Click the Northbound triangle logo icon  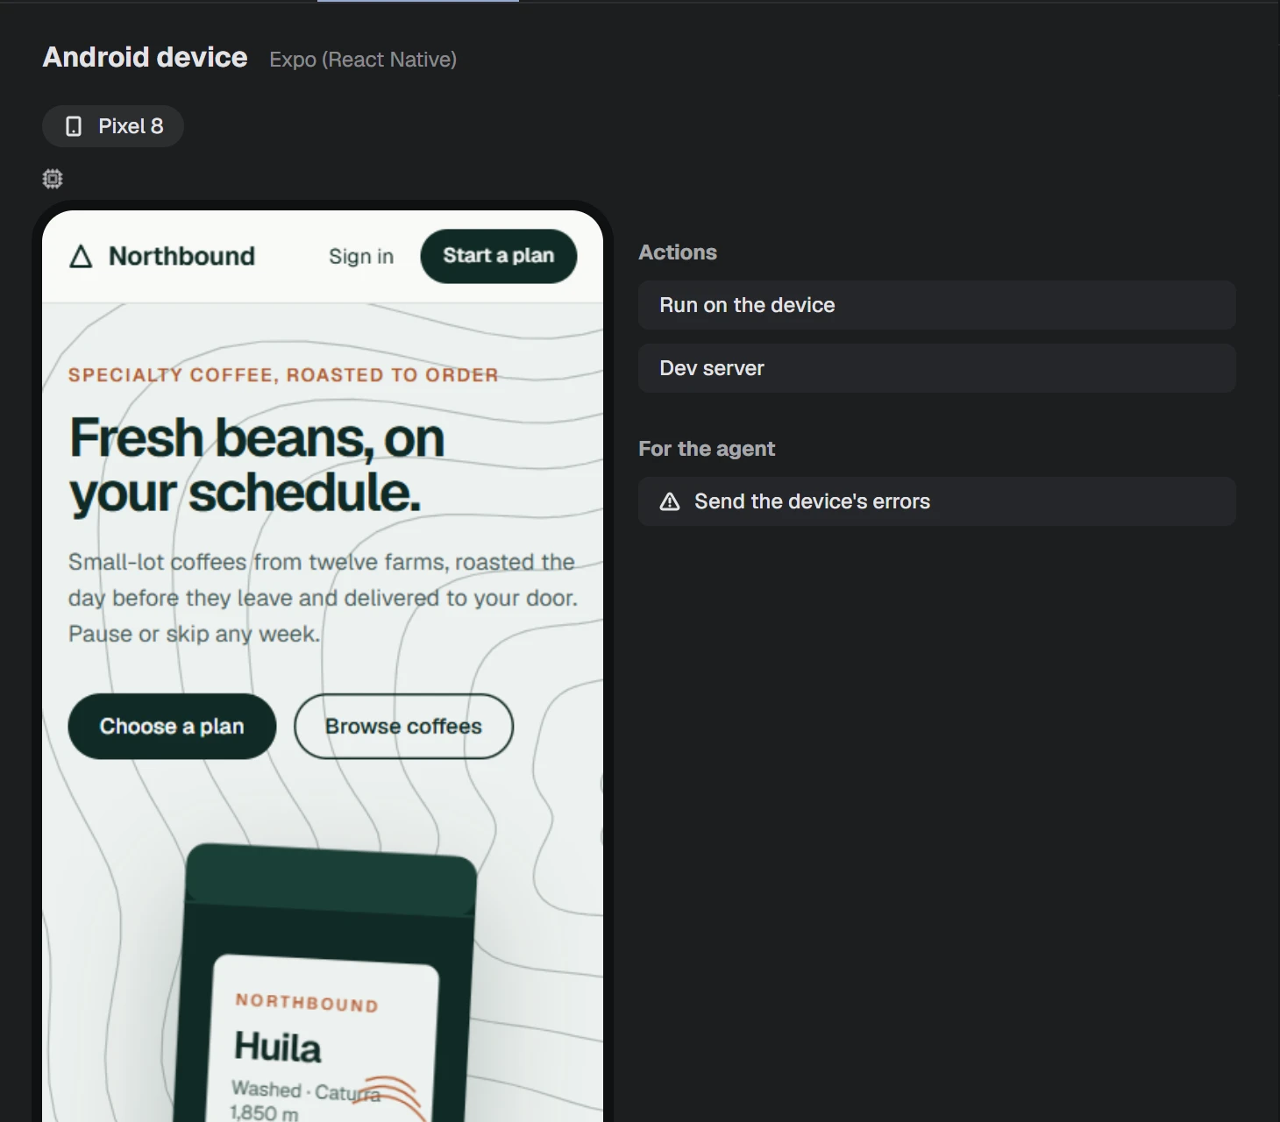click(81, 256)
